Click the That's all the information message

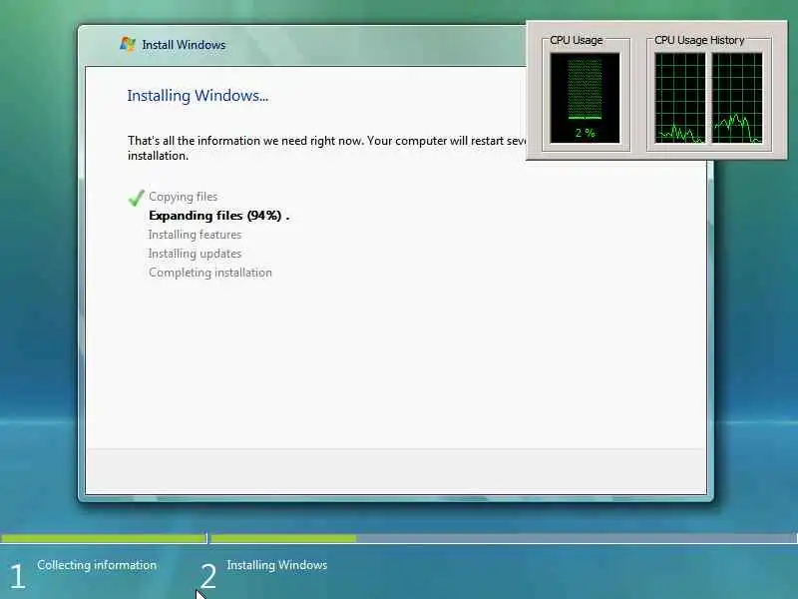coord(327,148)
